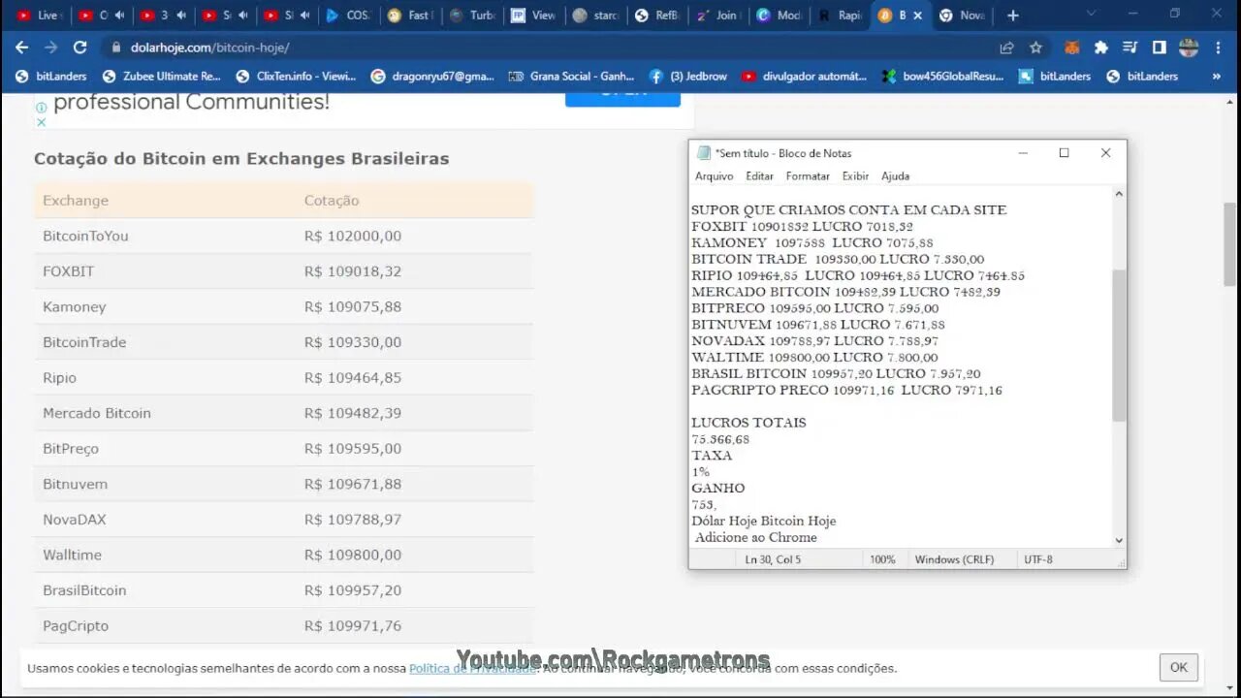The width and height of the screenshot is (1241, 698).
Task: Accept cookies with the OK button
Action: (1178, 667)
